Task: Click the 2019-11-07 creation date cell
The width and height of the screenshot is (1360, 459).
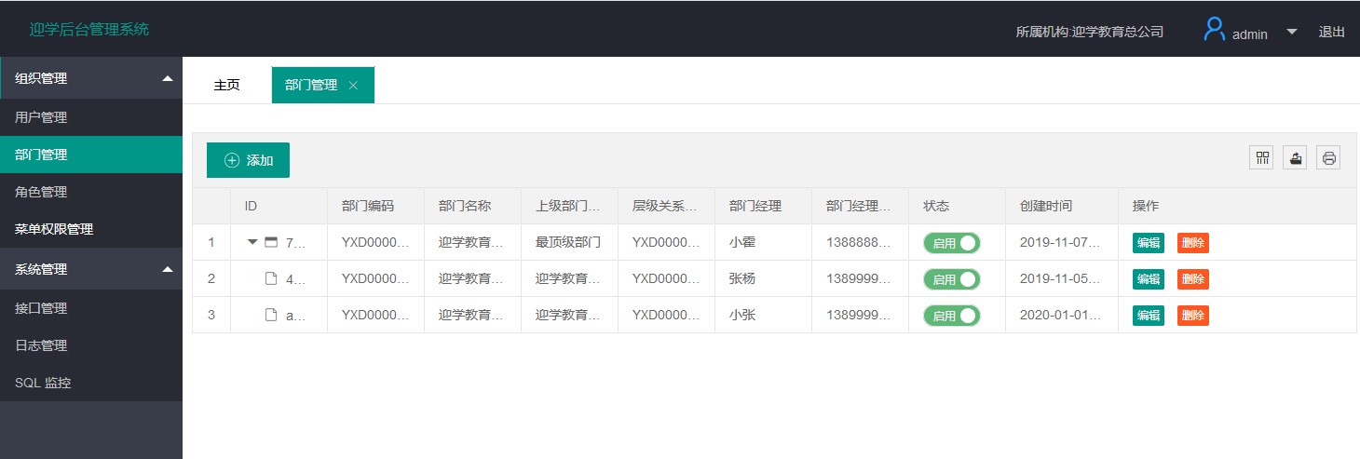Action: 1060,242
